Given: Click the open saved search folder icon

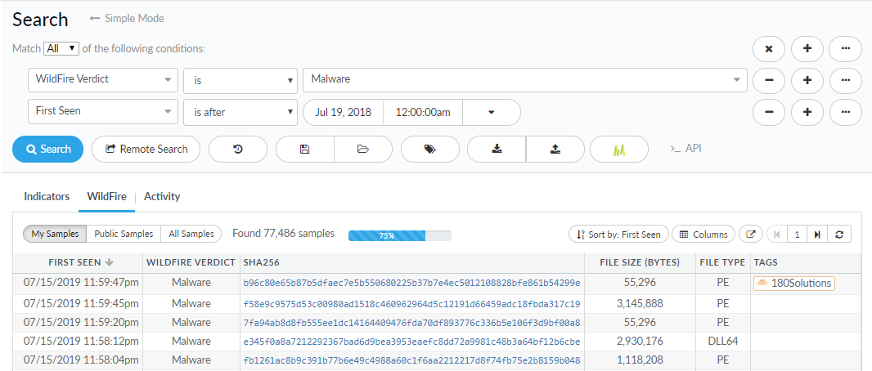Looking at the screenshot, I should [363, 149].
